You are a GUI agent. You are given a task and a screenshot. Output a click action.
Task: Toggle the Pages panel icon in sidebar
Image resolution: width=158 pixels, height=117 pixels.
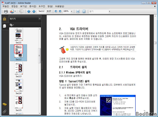pyautogui.click(x=4, y=26)
